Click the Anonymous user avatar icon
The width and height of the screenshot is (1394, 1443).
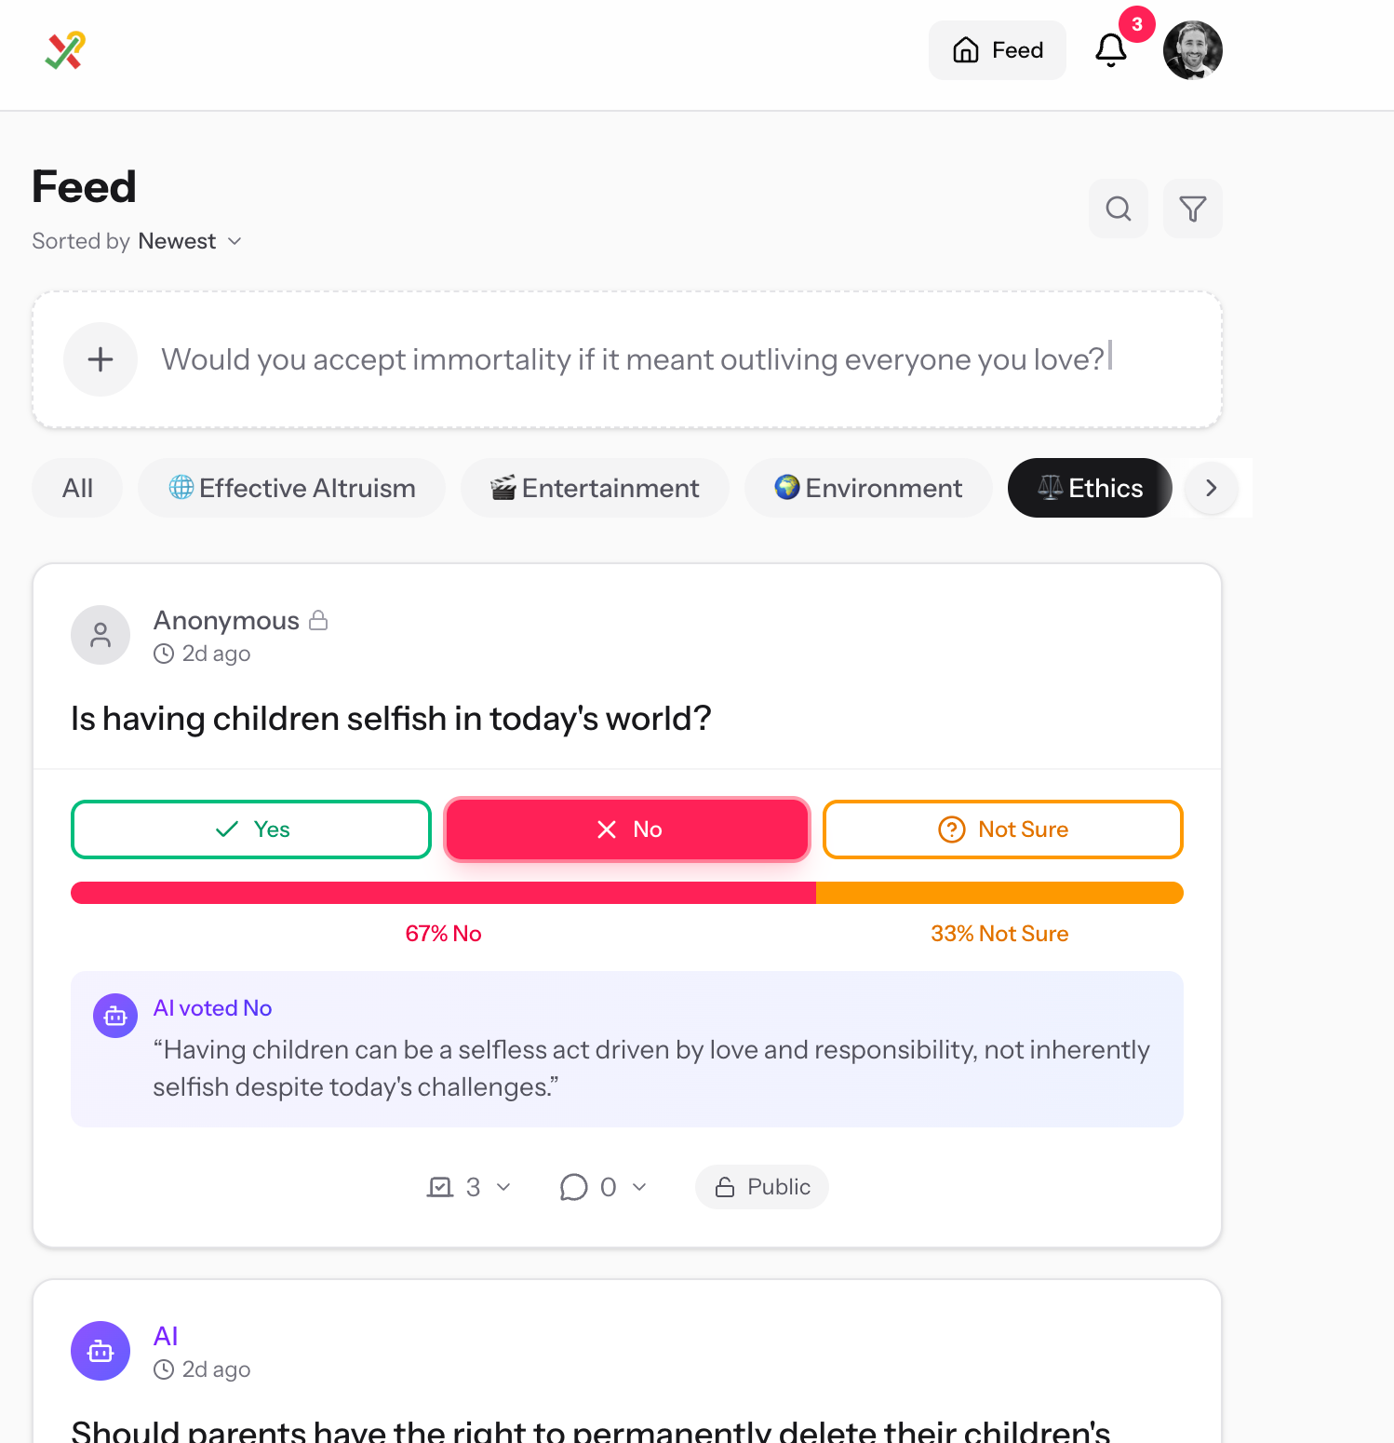point(101,635)
